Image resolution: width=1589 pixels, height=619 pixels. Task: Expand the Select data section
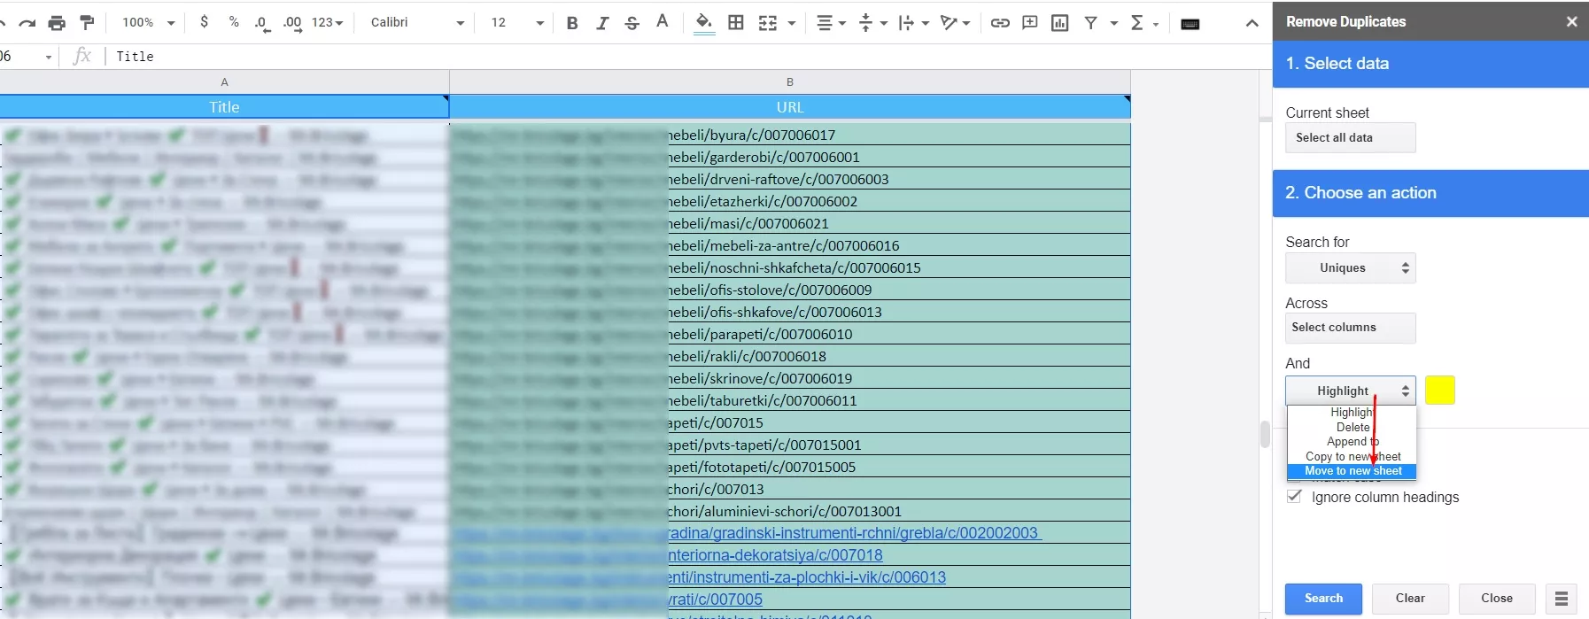click(1430, 64)
